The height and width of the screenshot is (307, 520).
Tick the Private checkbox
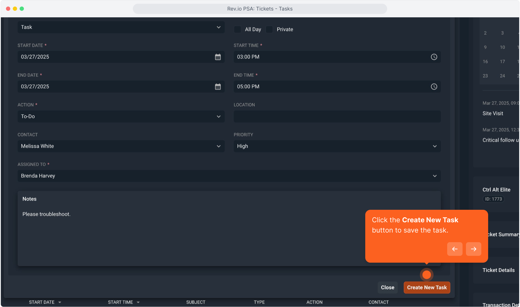coord(269,30)
